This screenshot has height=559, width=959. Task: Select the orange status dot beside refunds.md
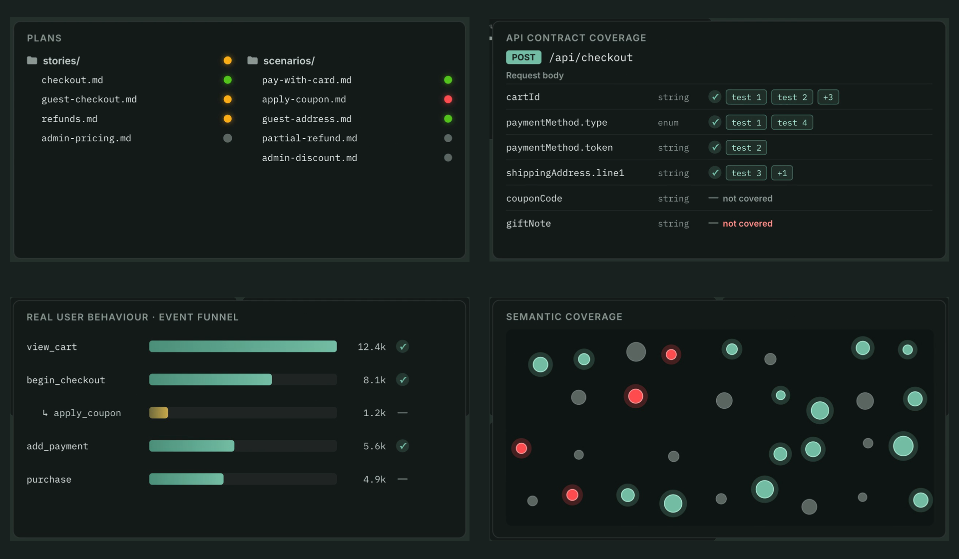pos(227,119)
